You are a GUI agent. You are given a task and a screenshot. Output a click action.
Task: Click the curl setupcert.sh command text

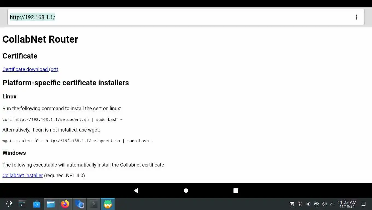point(62,119)
